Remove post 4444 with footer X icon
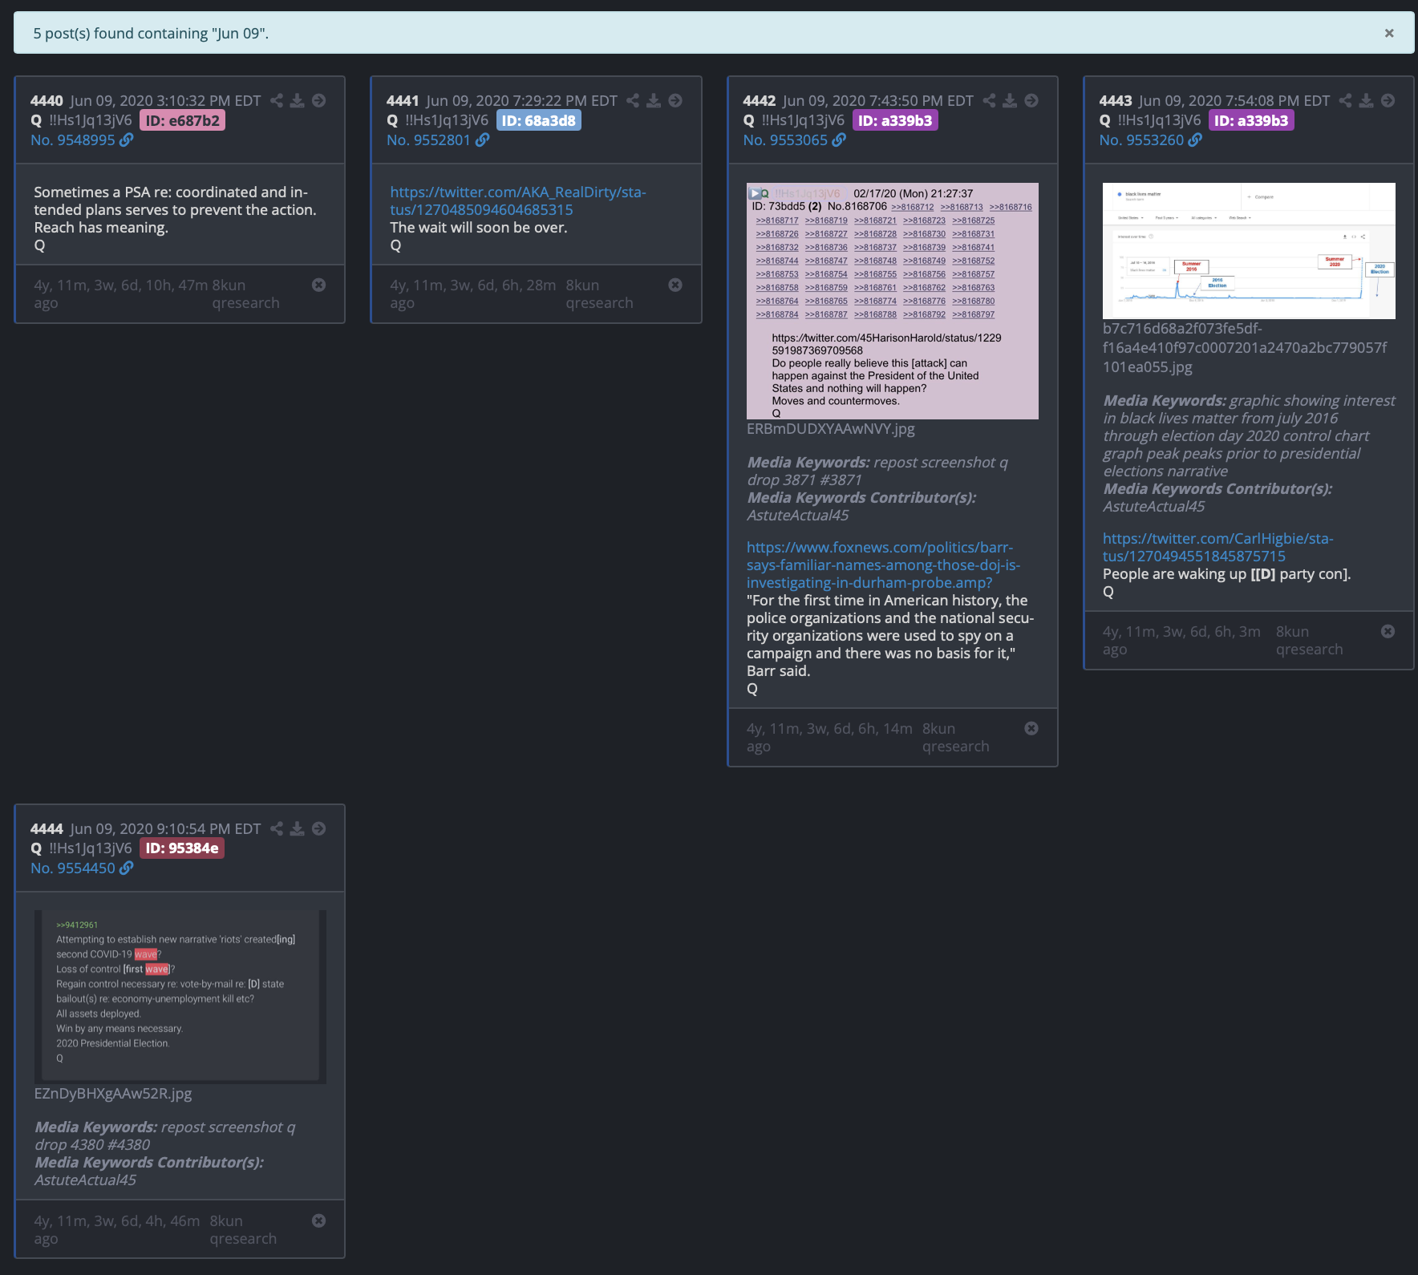 click(319, 1220)
